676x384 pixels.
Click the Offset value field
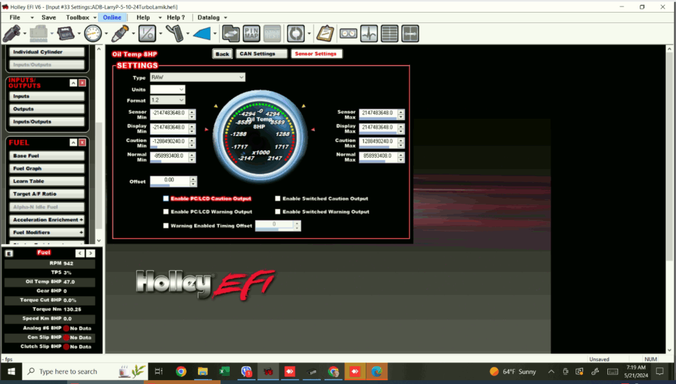[170, 181]
